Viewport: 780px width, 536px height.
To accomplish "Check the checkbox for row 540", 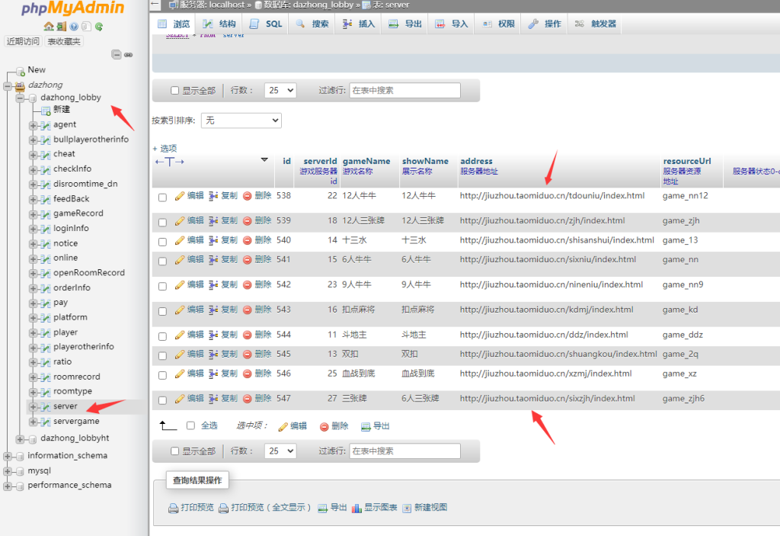I will click(162, 241).
